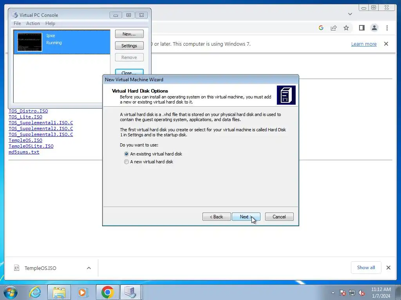Click the network status tray icon
This screenshot has height=300, width=401.
click(352, 293)
